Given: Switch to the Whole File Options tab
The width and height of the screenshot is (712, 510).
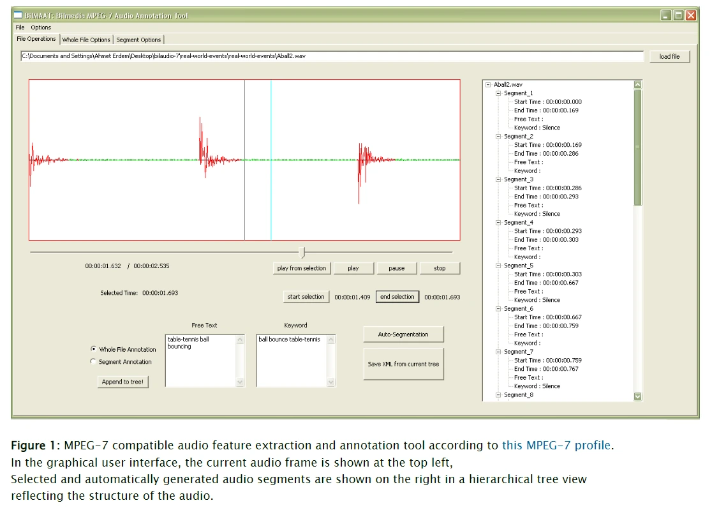Looking at the screenshot, I should pos(86,39).
